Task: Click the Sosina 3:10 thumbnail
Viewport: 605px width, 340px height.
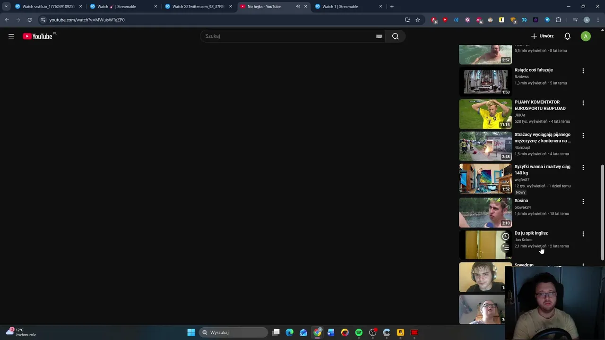Action: [485, 212]
